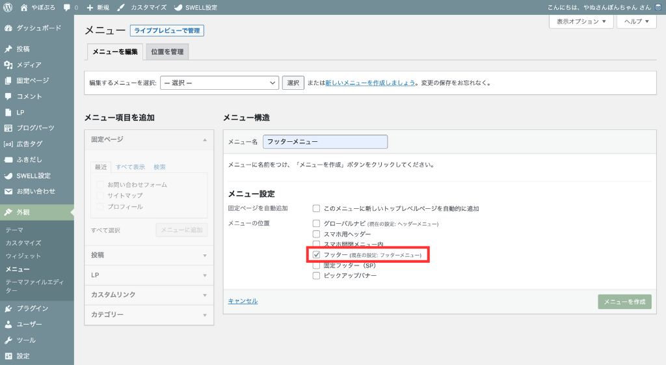Check the ピックアップバナー location
Screen dimensions: 666x365
tap(316, 275)
